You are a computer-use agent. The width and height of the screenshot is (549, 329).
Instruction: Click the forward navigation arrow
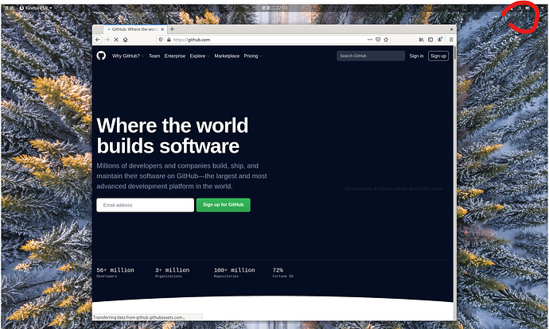[x=107, y=40]
